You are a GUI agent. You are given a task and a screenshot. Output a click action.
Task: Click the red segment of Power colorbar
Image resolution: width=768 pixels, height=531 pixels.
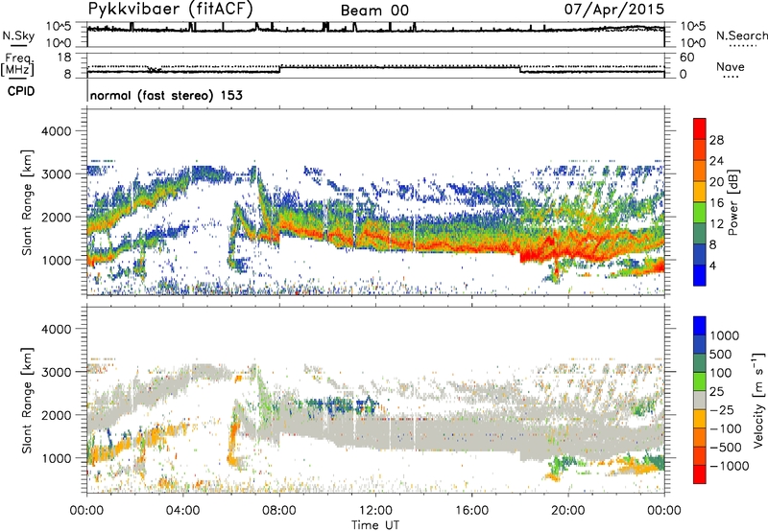[700, 129]
